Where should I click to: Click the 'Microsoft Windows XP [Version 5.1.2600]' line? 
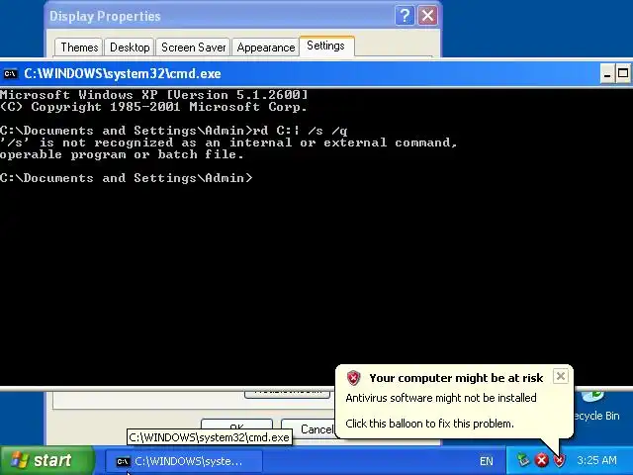[154, 95]
